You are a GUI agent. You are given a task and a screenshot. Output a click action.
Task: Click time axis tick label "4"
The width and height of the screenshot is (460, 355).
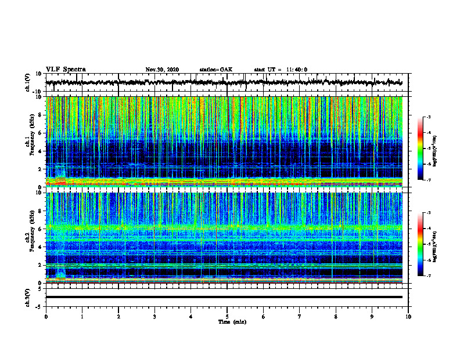[x=191, y=317]
